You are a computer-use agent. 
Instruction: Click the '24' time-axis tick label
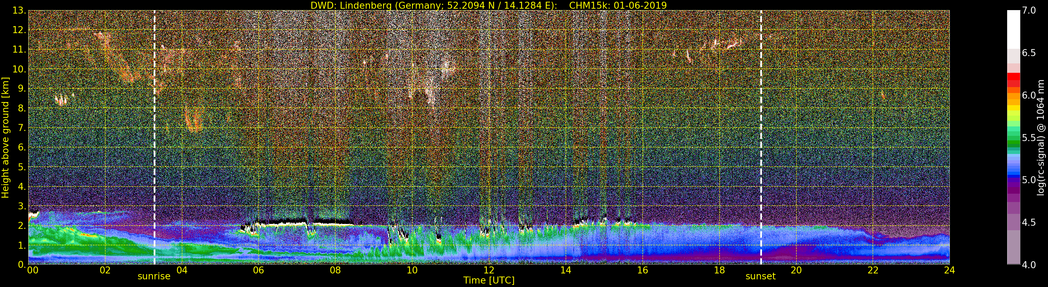pyautogui.click(x=949, y=270)
